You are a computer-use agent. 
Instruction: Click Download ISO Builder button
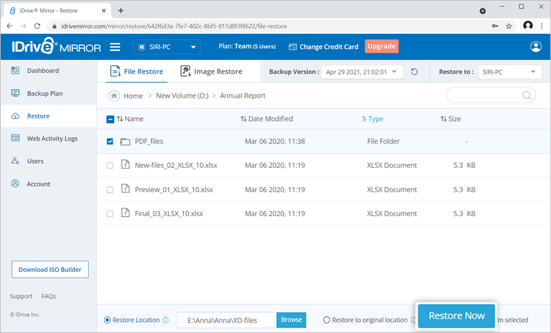click(50, 270)
